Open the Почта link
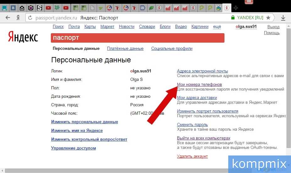The image size is (291, 173). pyautogui.click(x=74, y=27)
